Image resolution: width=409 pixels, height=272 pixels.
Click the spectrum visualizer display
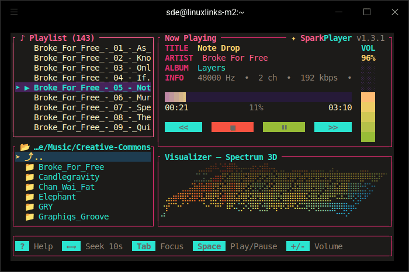(x=275, y=190)
